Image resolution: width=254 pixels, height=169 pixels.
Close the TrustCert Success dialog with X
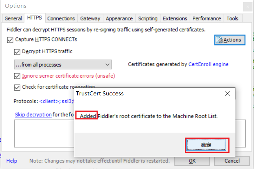[227, 94]
